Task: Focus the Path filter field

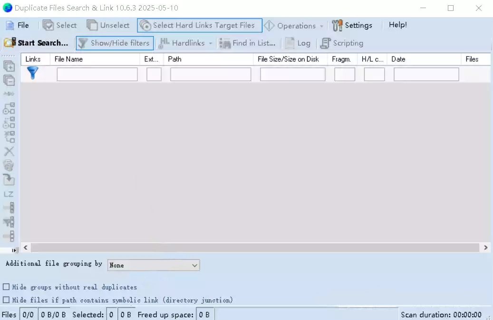Action: click(211, 75)
